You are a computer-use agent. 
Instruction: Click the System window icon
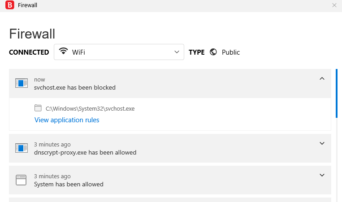pyautogui.click(x=22, y=180)
